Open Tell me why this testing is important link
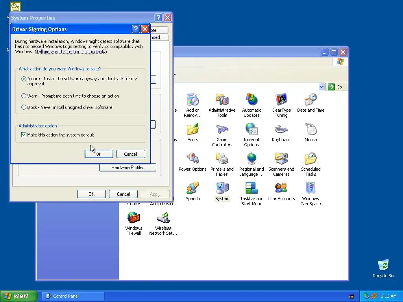 (70, 52)
